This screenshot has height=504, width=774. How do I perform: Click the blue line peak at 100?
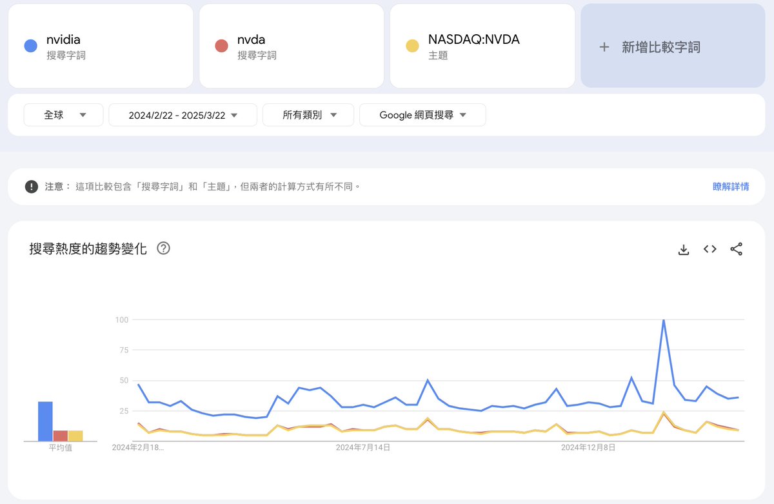pyautogui.click(x=664, y=320)
